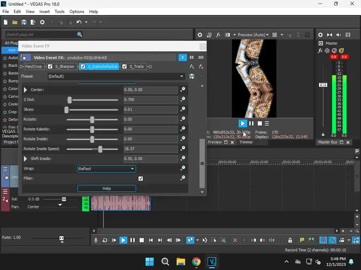
Task: Open the Insert menu
Action: (x=44, y=12)
